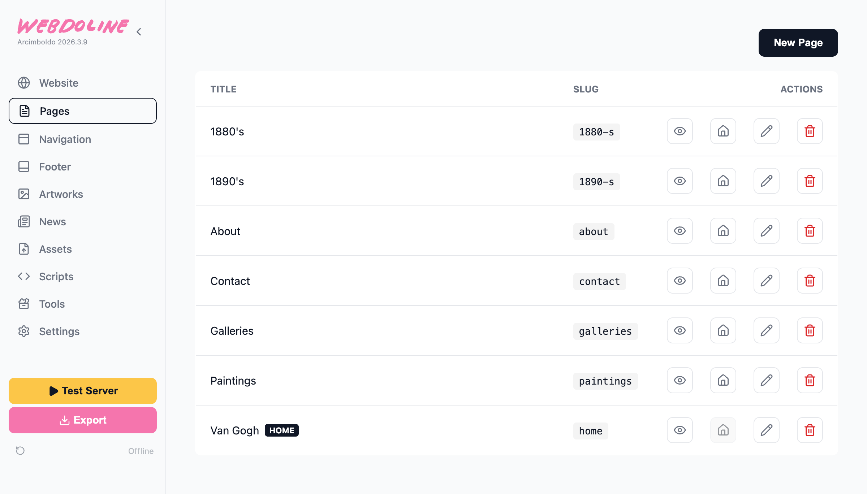867x494 pixels.
Task: Go to the Artworks section
Action: pyautogui.click(x=61, y=194)
